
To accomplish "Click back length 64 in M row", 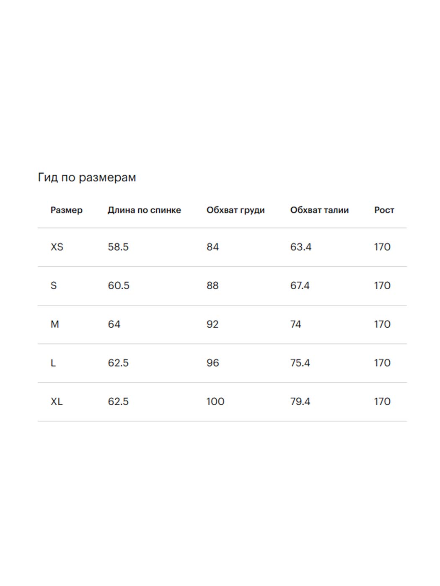I will [114, 324].
